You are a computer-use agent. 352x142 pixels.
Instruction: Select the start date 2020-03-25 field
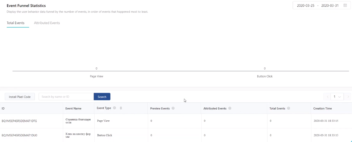click(x=305, y=5)
